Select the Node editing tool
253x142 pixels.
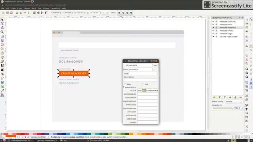(2, 24)
